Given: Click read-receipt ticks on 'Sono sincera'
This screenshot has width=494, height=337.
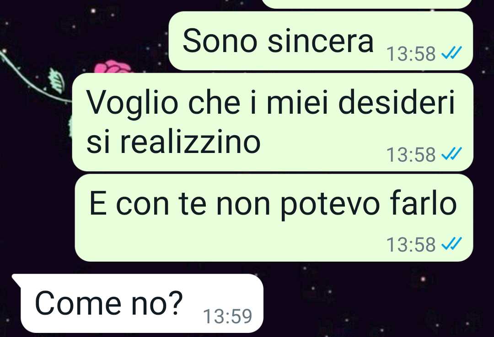Looking at the screenshot, I should [451, 53].
